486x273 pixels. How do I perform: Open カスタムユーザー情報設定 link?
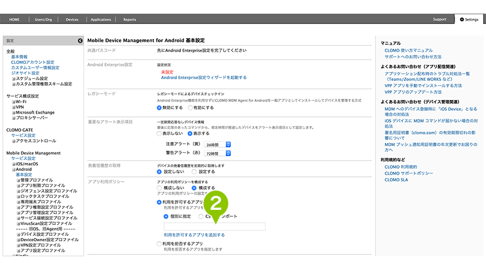coord(35,68)
